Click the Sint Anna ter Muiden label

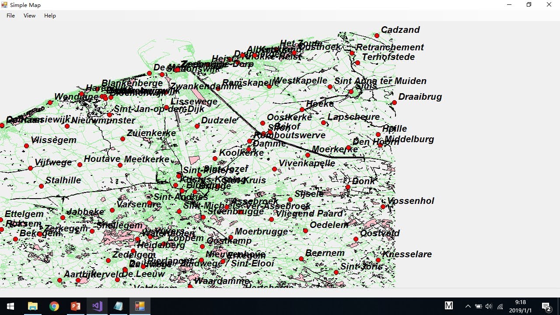380,81
